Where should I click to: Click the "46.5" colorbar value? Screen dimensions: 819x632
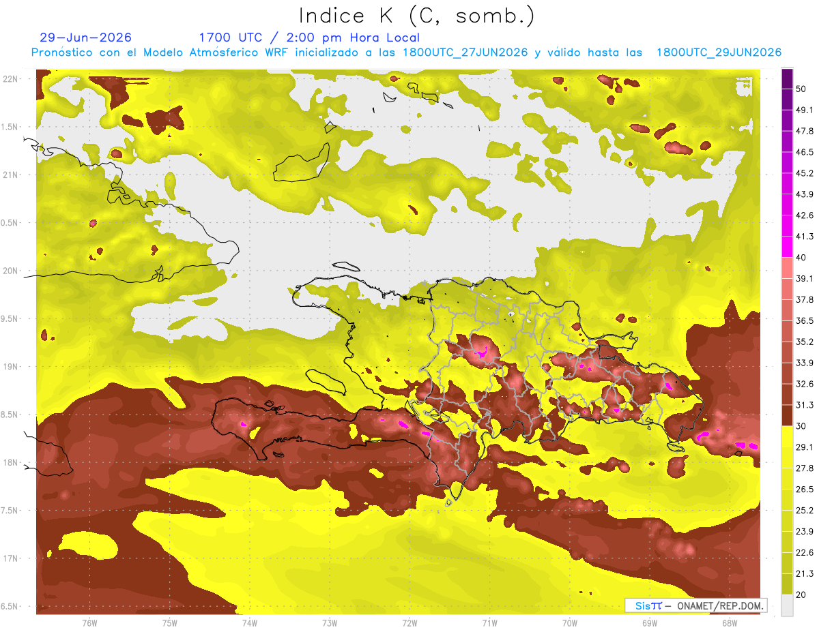click(805, 152)
